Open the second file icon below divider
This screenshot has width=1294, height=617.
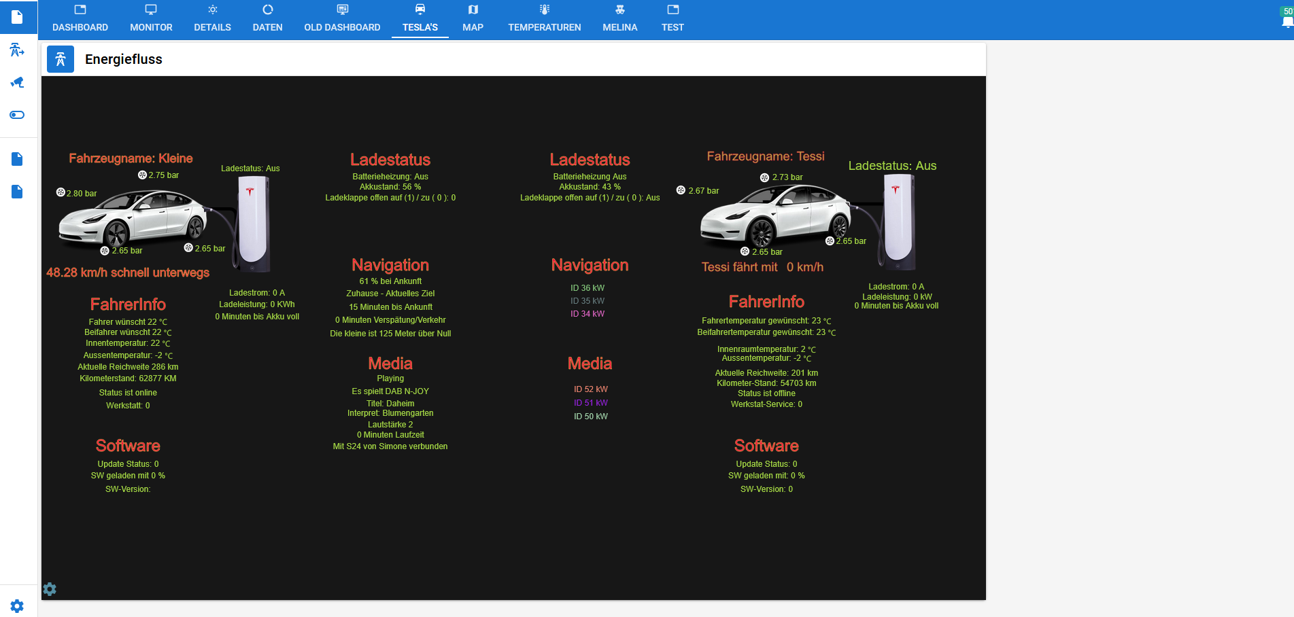(x=18, y=192)
